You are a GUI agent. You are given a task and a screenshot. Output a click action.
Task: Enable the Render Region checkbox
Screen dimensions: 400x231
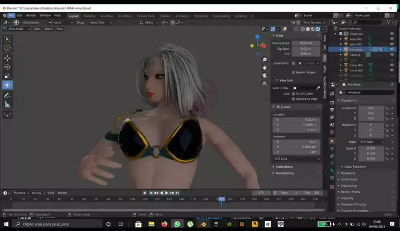pyautogui.click(x=294, y=73)
